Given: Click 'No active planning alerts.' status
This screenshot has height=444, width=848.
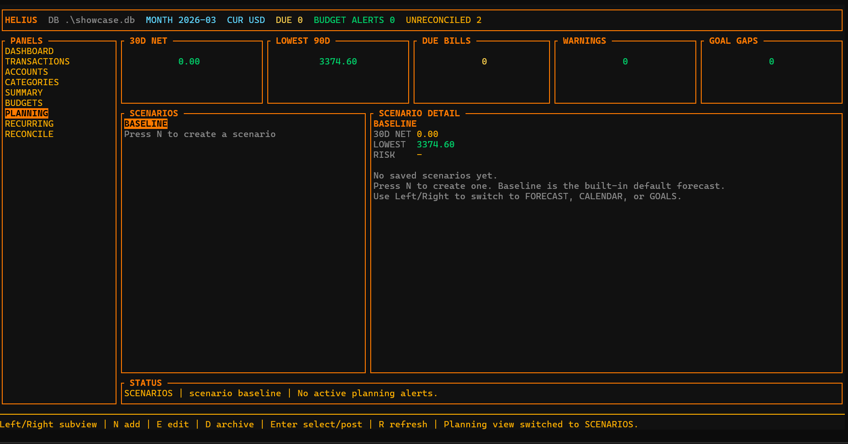Looking at the screenshot, I should 368,394.
